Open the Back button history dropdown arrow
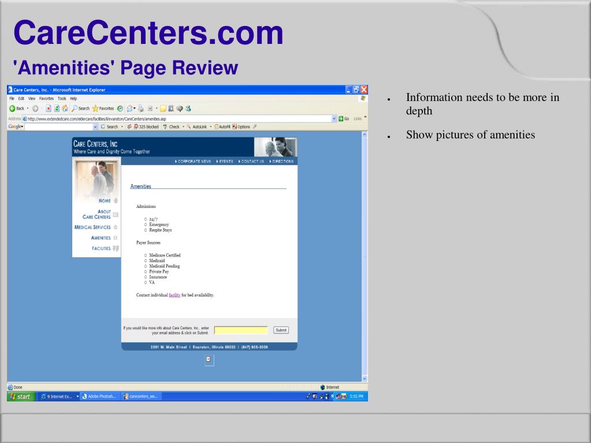Viewport: 591px width, 443px height. pos(28,109)
